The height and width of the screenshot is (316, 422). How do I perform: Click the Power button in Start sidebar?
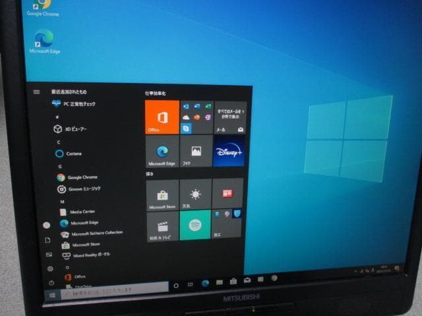point(51,282)
